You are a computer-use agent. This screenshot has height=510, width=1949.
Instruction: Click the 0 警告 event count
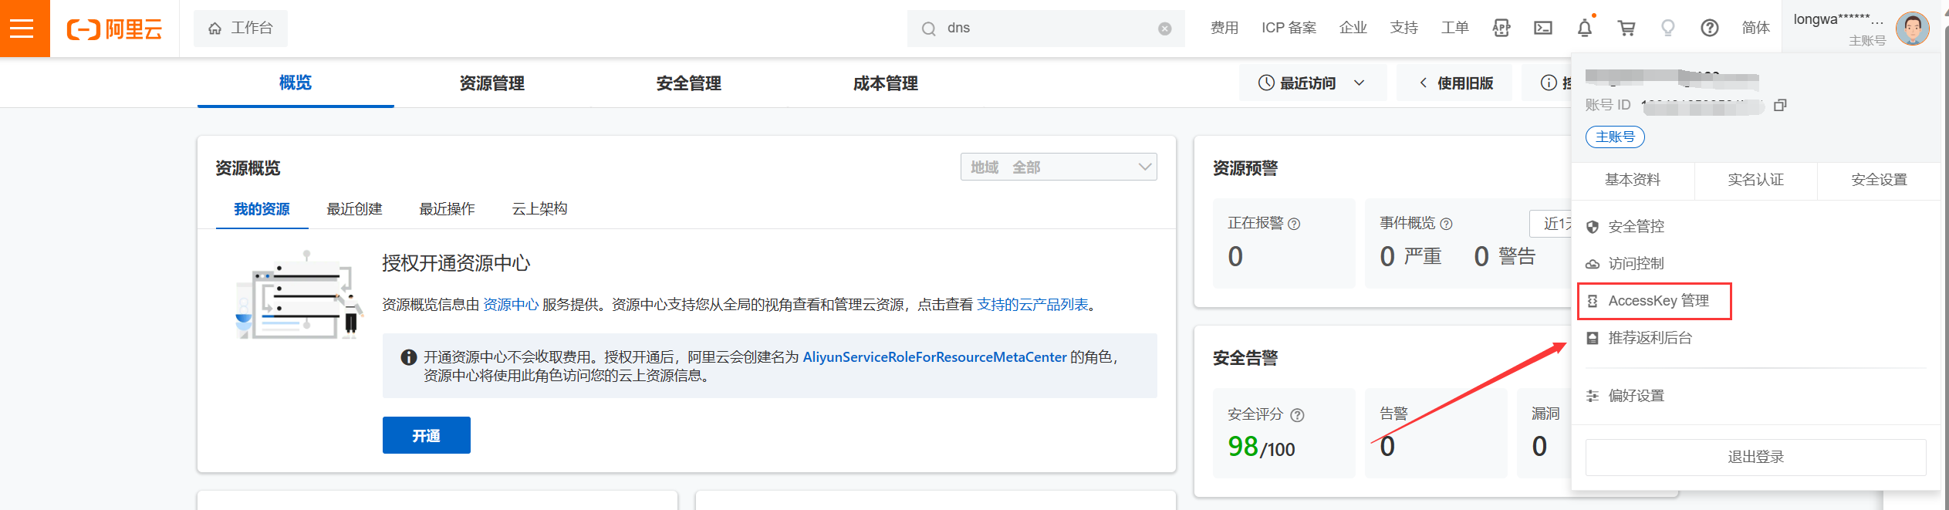coord(1505,256)
